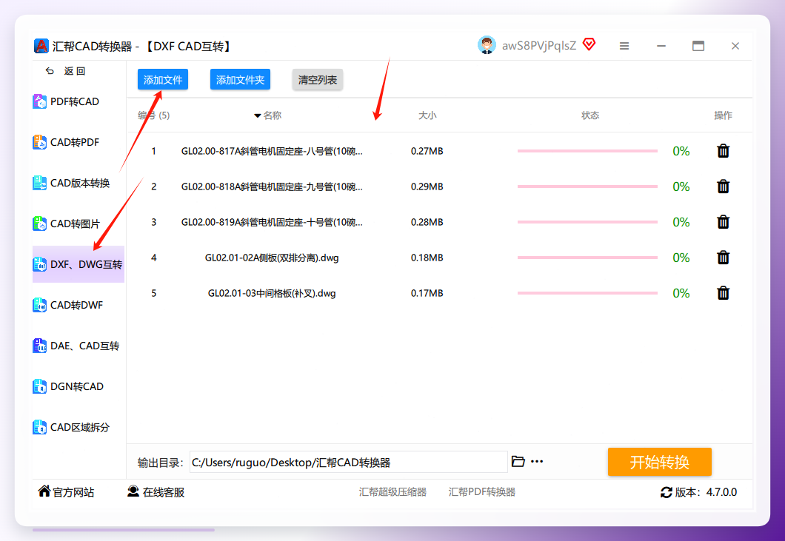Select CAD版本转换 in sidebar
This screenshot has width=785, height=541.
point(80,183)
